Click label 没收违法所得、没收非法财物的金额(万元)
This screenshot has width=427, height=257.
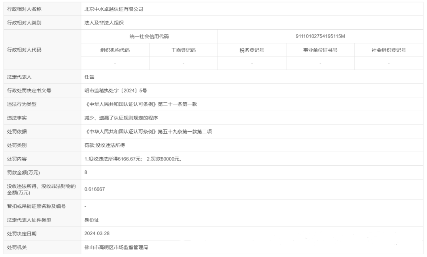point(42,189)
